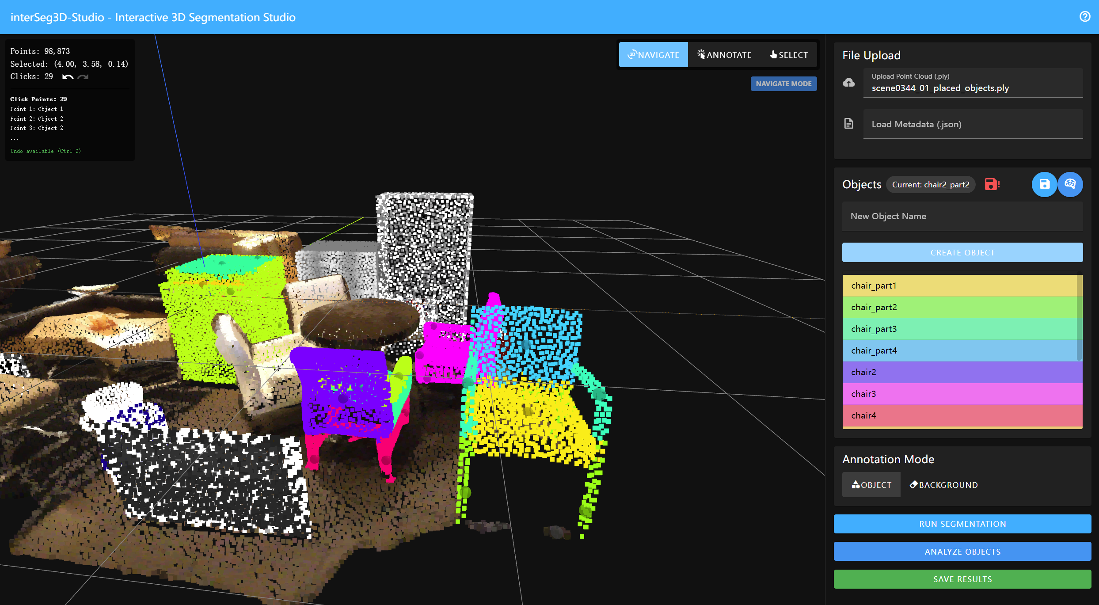1099x605 pixels.
Task: Click the undo arrow next to Clicks
Action: pyautogui.click(x=68, y=77)
